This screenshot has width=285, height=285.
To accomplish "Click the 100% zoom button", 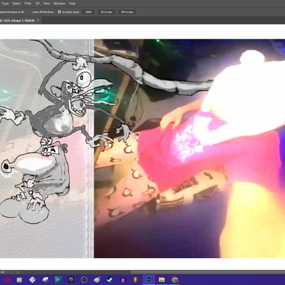I will [88, 12].
